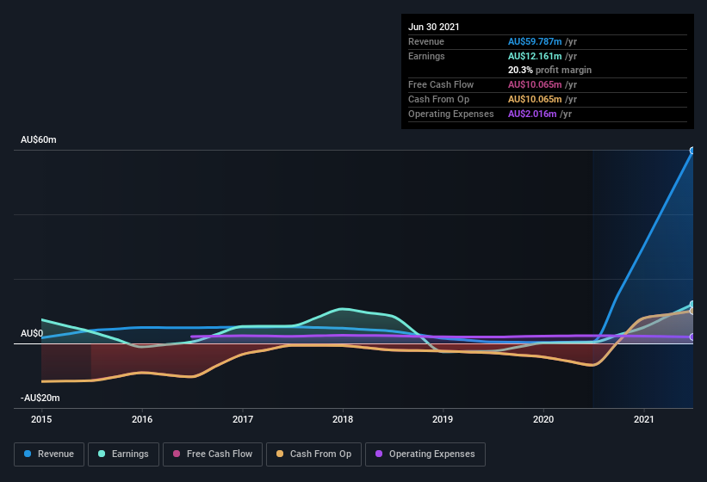707x482 pixels.
Task: Click the Jun 30 2021 tooltip date
Action: 434,27
